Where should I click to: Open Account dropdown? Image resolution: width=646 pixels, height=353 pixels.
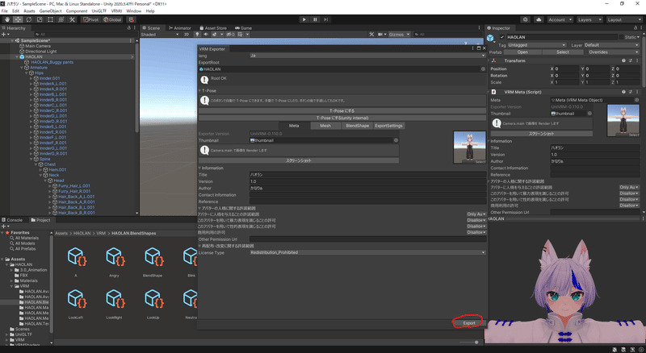(560, 19)
